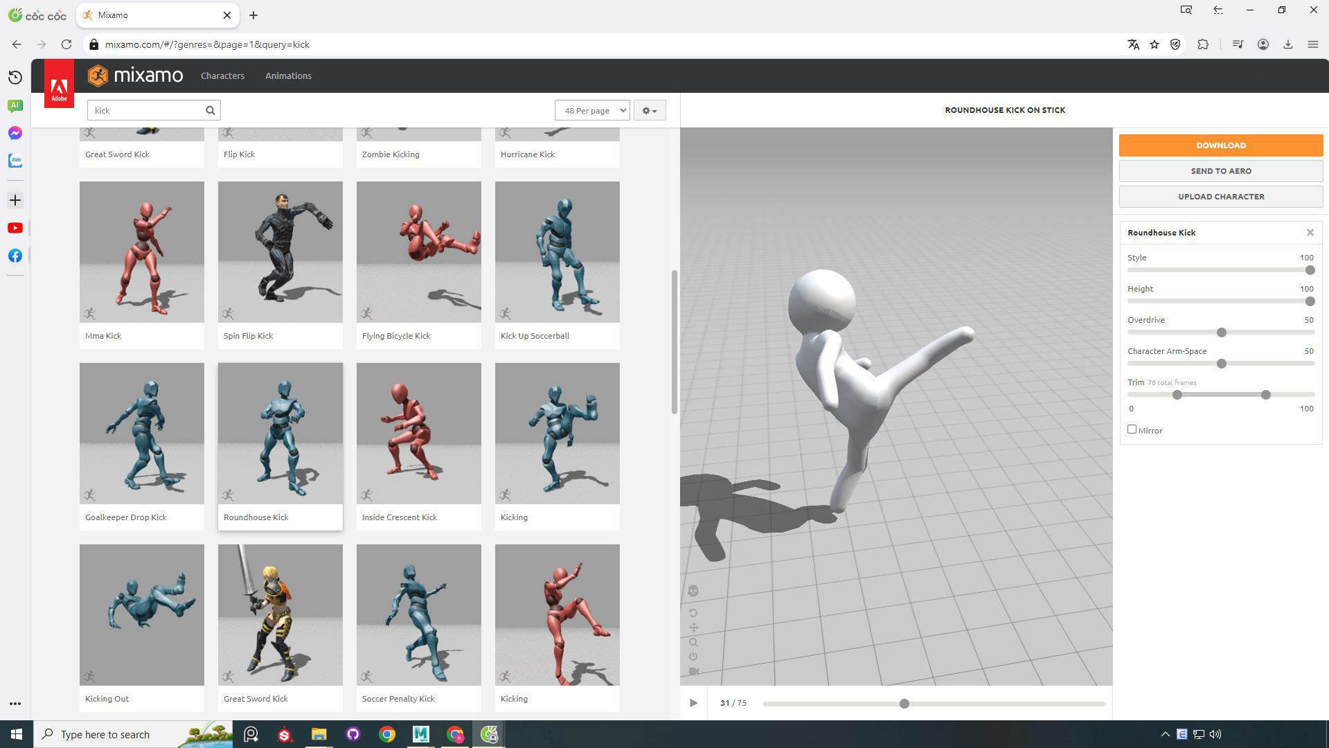Toggle the follow camera video icon
The height and width of the screenshot is (748, 1329).
click(693, 671)
